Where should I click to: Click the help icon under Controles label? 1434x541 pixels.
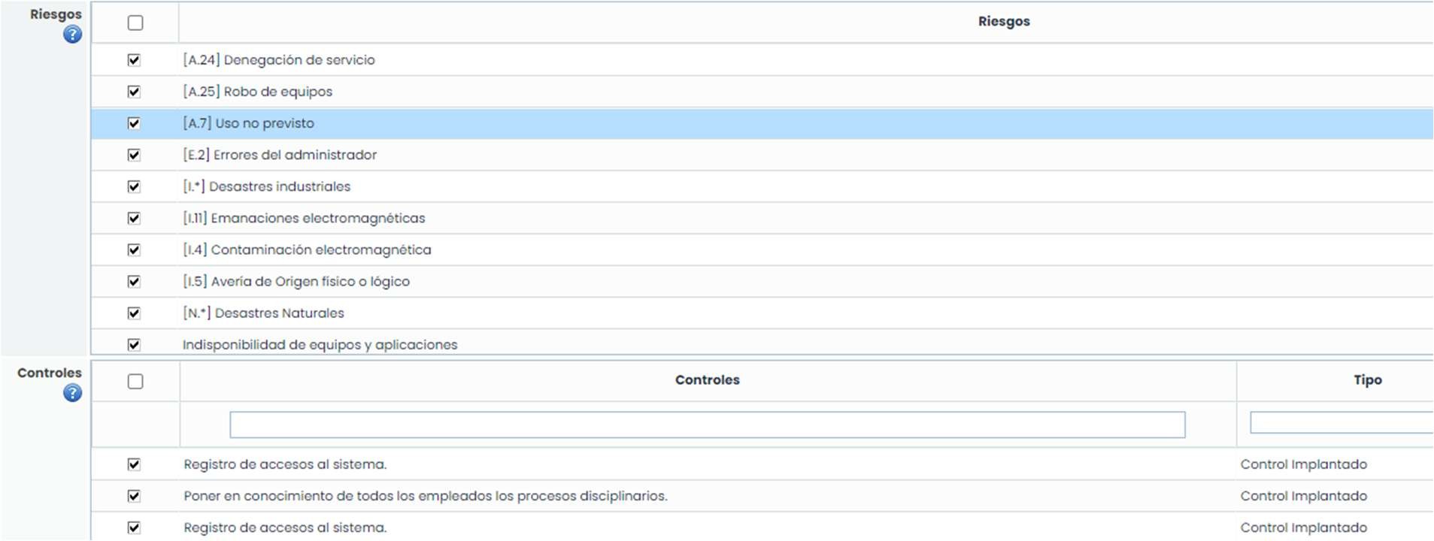click(72, 393)
